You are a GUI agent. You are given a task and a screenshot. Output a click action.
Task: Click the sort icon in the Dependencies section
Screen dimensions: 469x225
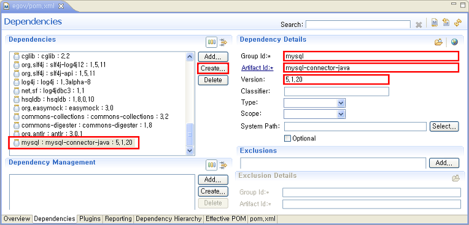pyautogui.click(x=223, y=42)
